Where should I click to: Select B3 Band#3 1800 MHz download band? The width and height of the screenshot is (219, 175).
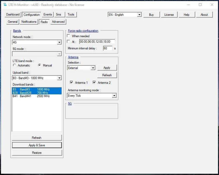[x=37, y=89]
